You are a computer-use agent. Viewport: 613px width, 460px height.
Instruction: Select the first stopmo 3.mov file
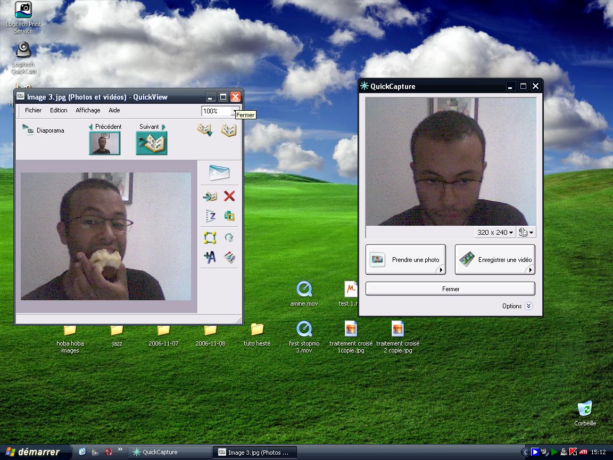pos(304,337)
